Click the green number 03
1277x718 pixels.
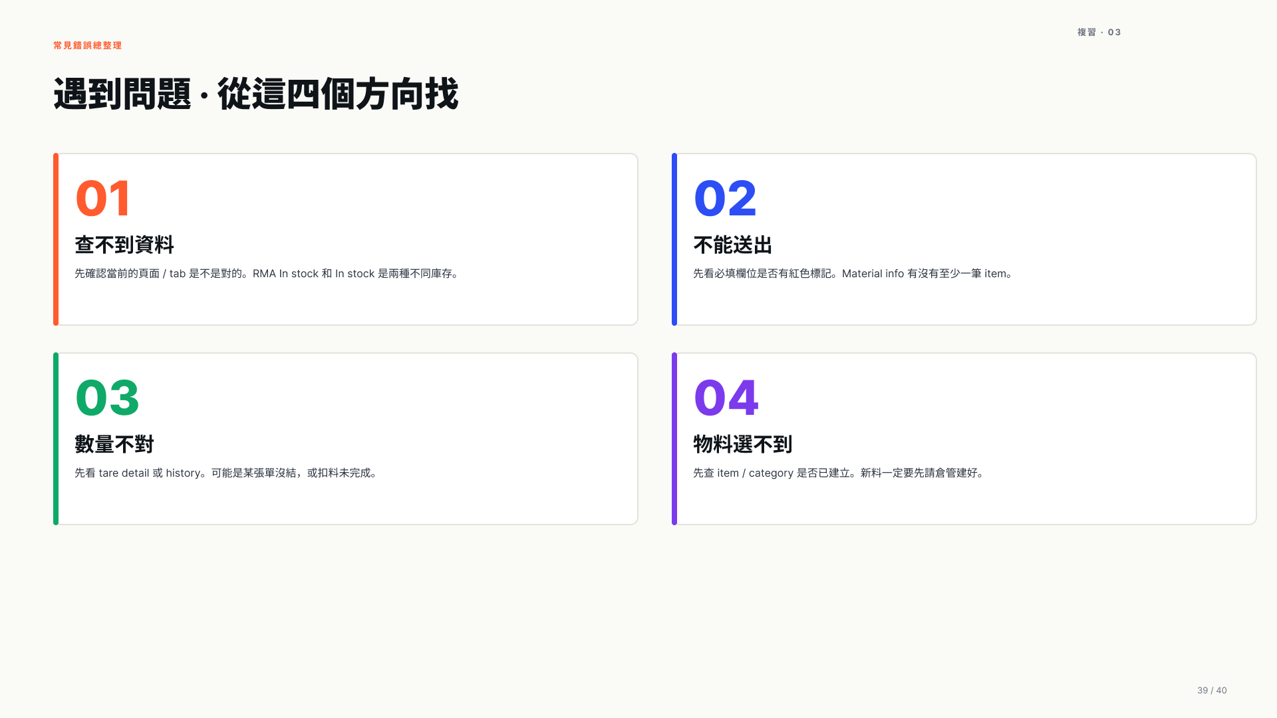pyautogui.click(x=107, y=398)
